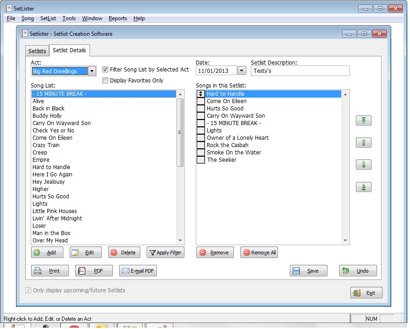
Task: Move selected song to top of setlist
Action: [x=363, y=121]
